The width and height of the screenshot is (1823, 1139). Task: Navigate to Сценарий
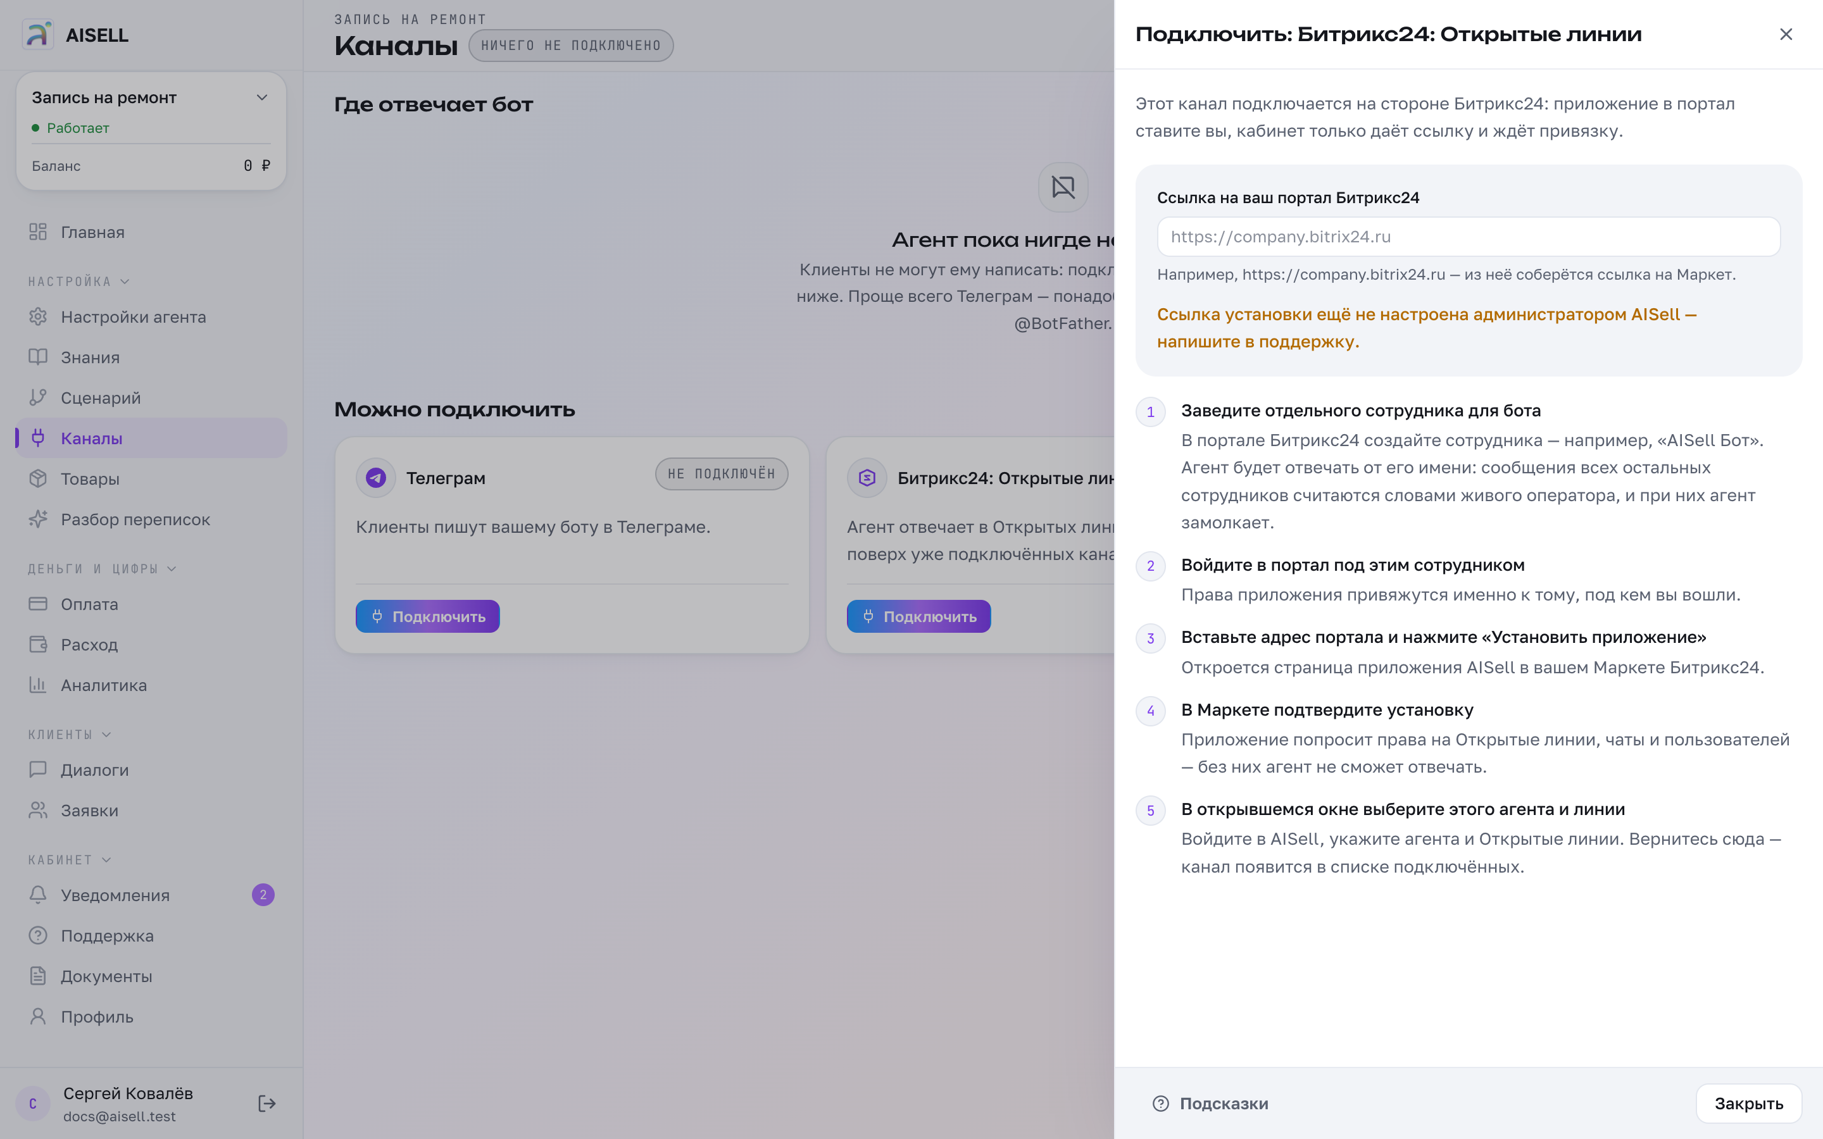[x=151, y=398]
